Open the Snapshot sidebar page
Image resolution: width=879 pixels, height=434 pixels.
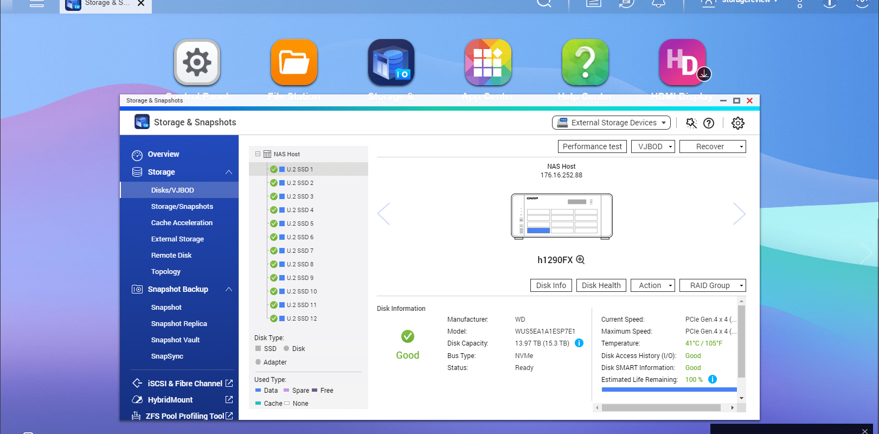[166, 307]
